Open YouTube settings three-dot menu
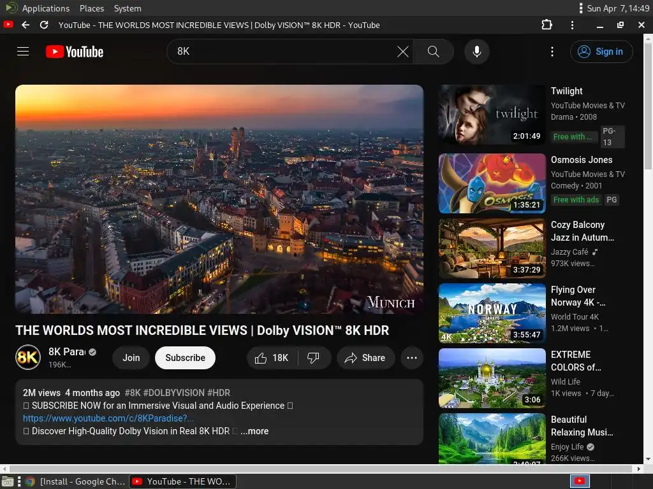This screenshot has height=489, width=653. pyautogui.click(x=552, y=52)
